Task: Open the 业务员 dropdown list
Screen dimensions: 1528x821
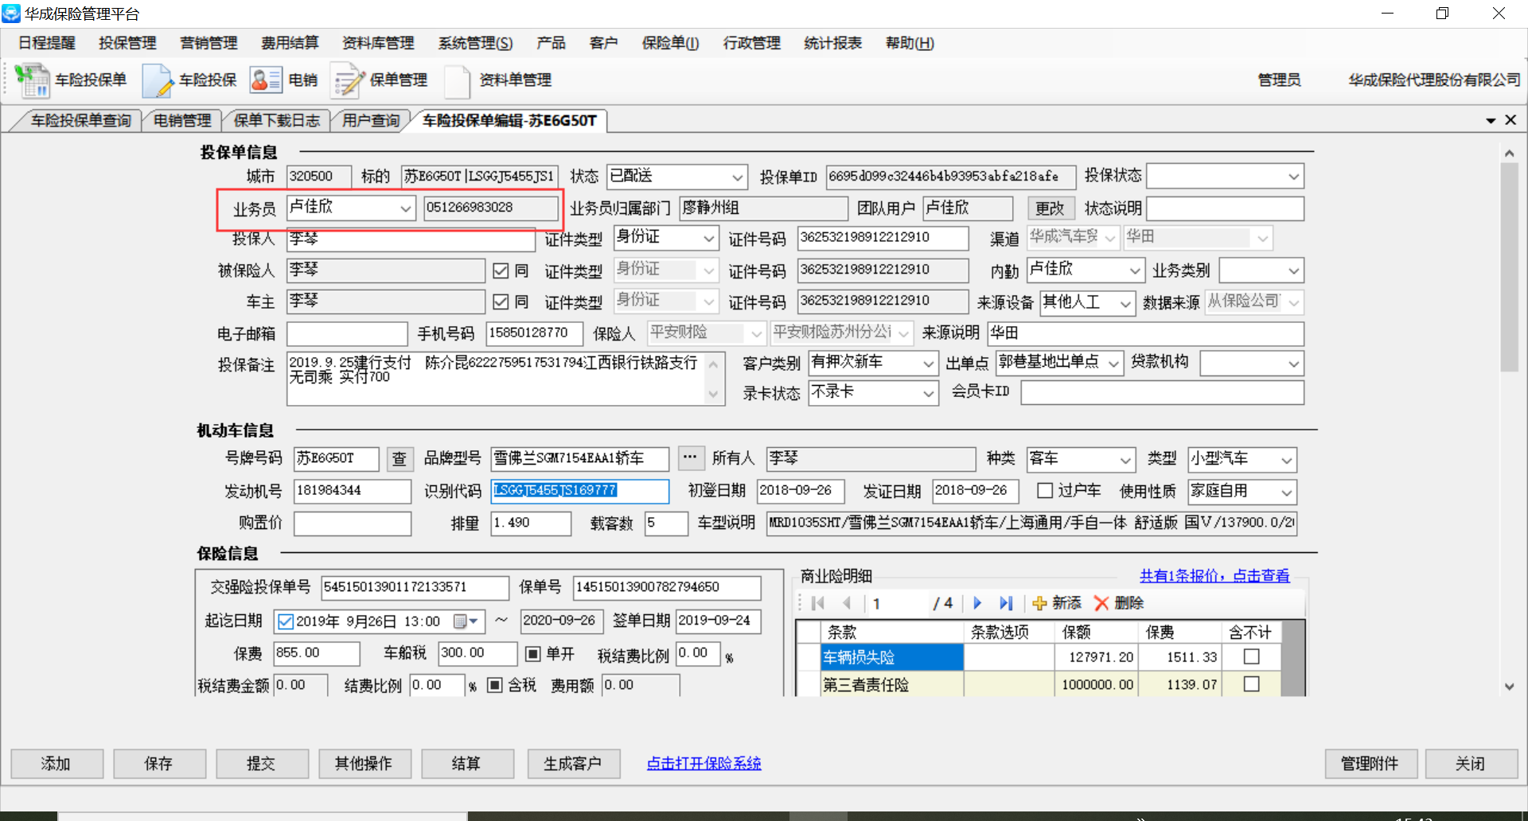Action: 406,208
